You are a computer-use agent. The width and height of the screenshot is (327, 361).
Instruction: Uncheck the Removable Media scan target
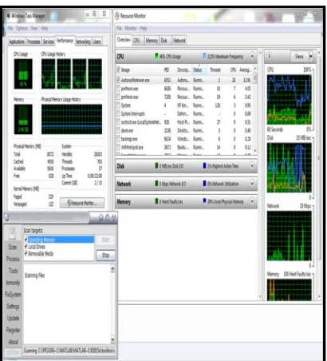point(26,253)
